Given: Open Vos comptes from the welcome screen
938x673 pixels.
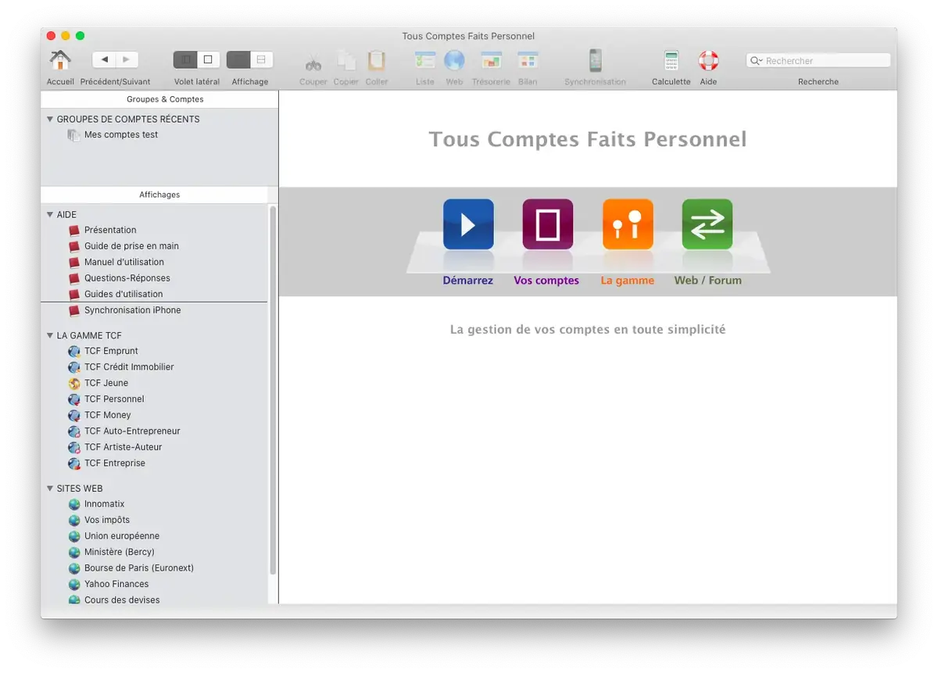Looking at the screenshot, I should point(547,225).
